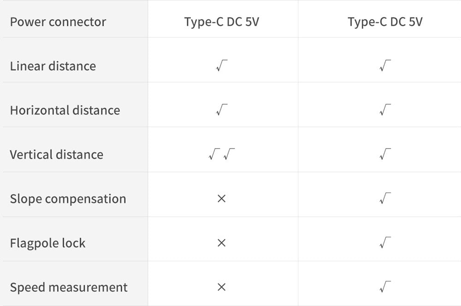This screenshot has height=306, width=461.
Task: Click the Speed measurement row label
Action: [x=69, y=288]
